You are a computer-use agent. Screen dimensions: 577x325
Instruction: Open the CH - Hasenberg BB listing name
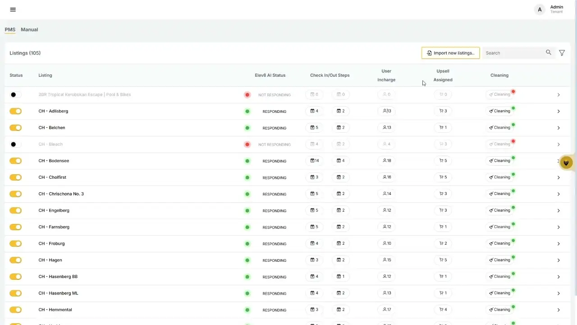[x=58, y=277]
